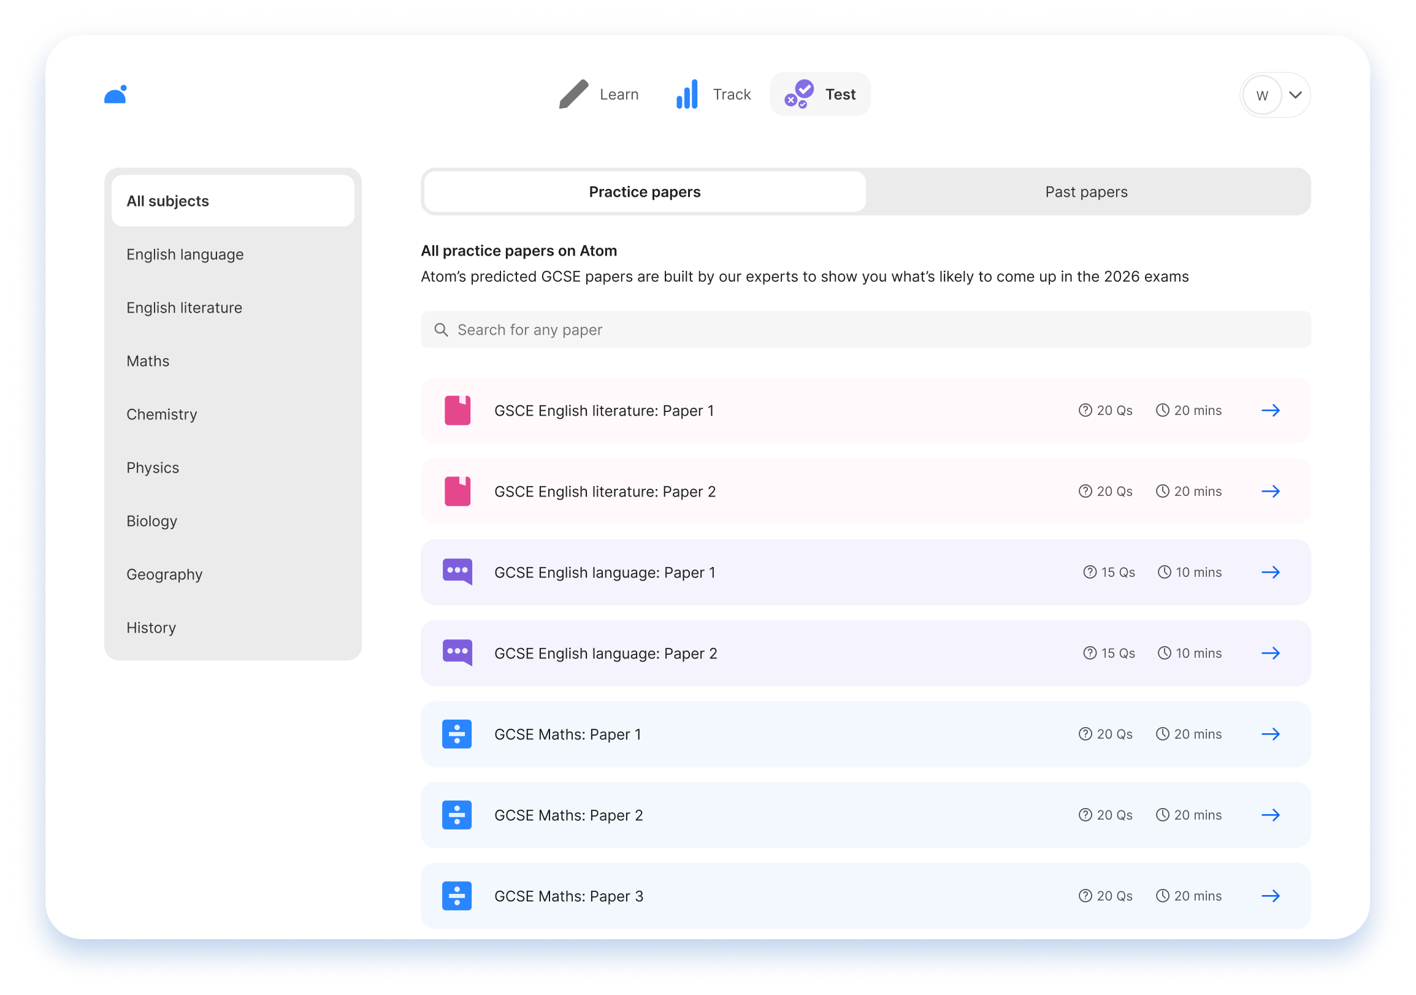1416x995 pixels.
Task: Switch to the Past papers tab
Action: (1085, 192)
